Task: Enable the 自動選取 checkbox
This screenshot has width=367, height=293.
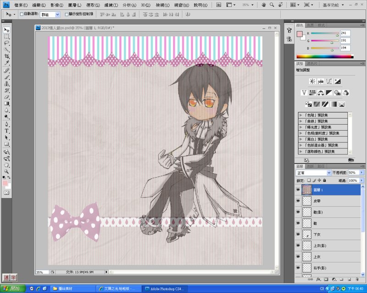Action: [x=22, y=14]
